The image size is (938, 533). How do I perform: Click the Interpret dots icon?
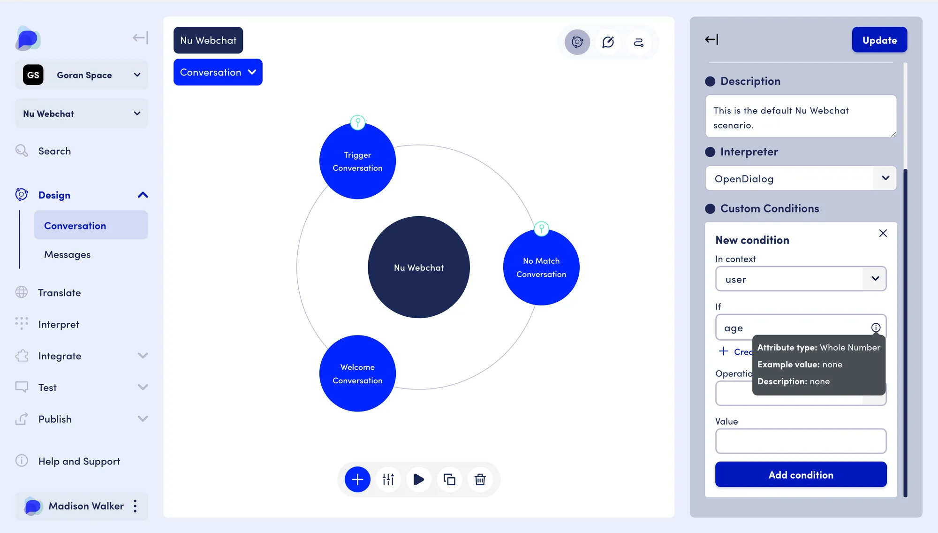point(22,324)
